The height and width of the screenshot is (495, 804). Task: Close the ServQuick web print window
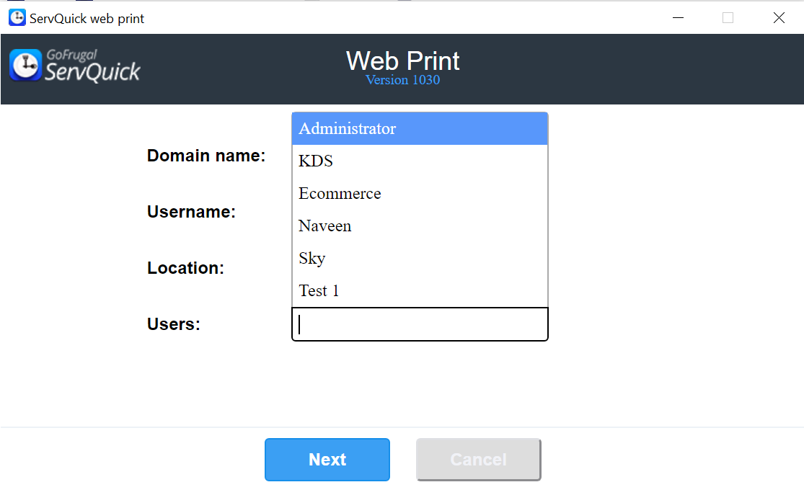coord(779,18)
